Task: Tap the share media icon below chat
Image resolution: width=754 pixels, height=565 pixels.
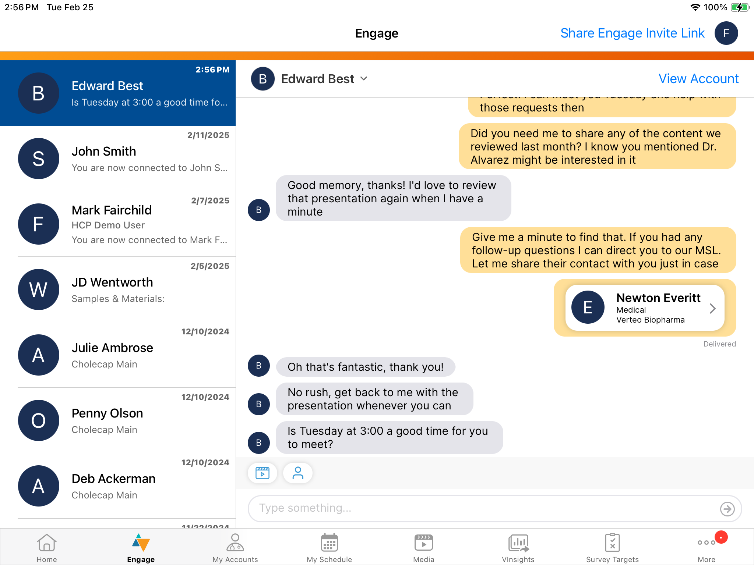Action: click(262, 473)
